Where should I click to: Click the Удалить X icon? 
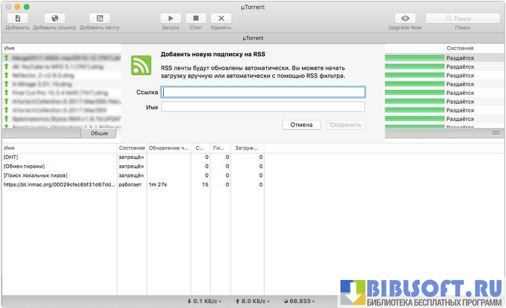[221, 19]
